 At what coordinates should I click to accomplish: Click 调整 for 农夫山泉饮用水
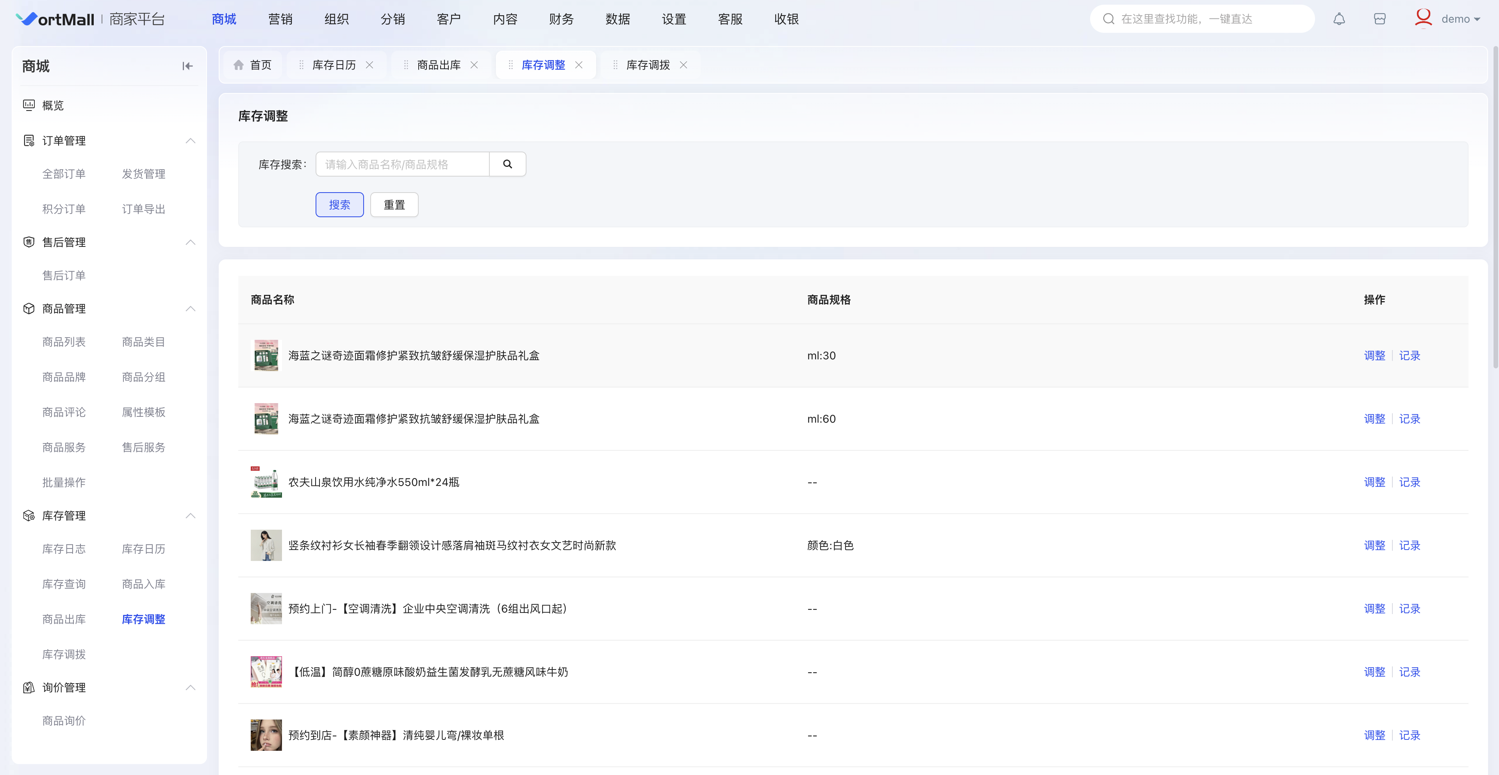(1374, 482)
